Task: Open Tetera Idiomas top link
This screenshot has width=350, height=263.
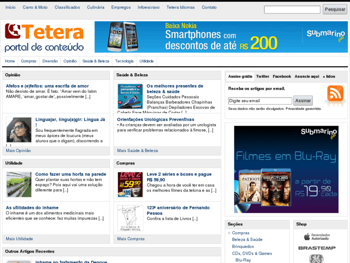Action: coord(181,7)
